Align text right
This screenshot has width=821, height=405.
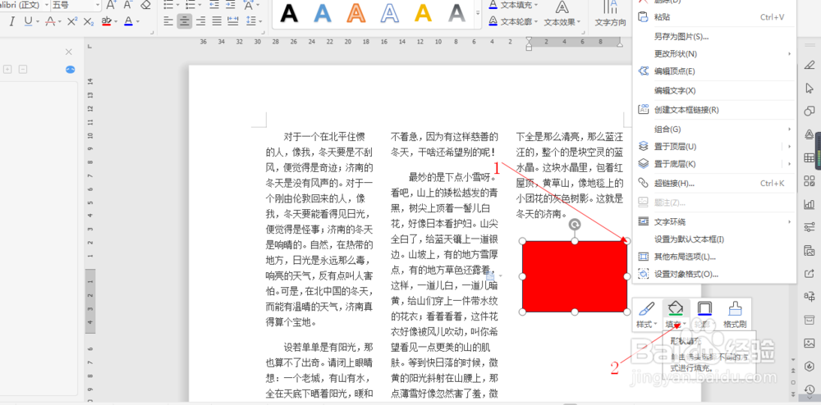pos(200,21)
